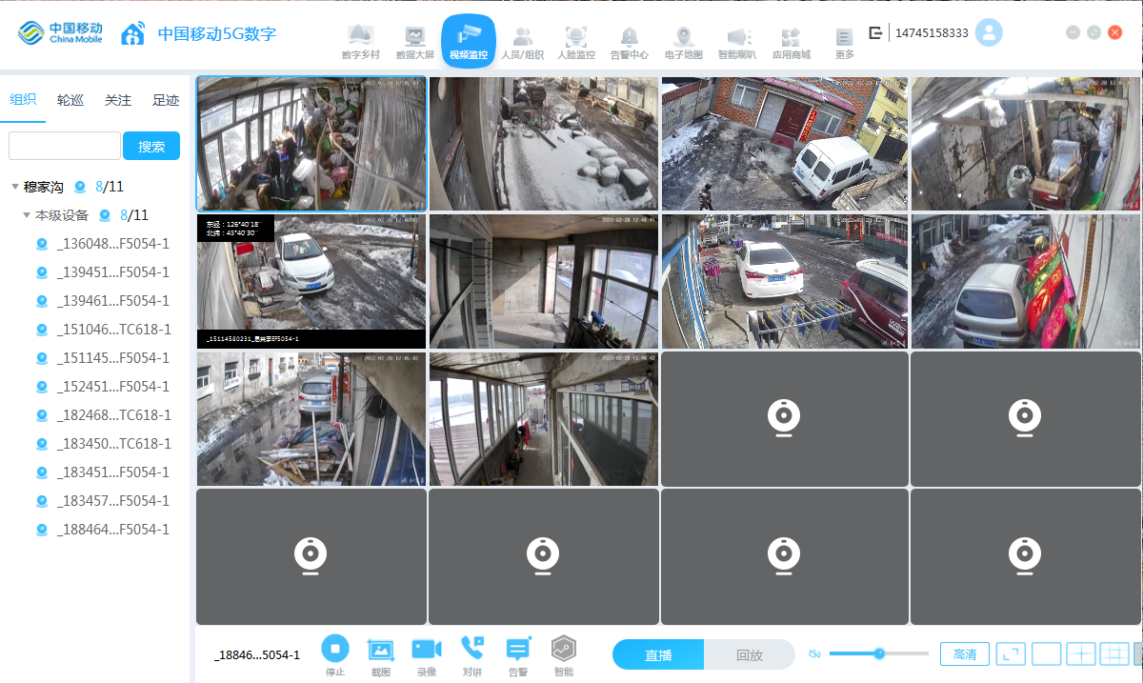Screen dimensions: 1143x683
Task: Open the 告警 alarm message icon
Action: [518, 650]
